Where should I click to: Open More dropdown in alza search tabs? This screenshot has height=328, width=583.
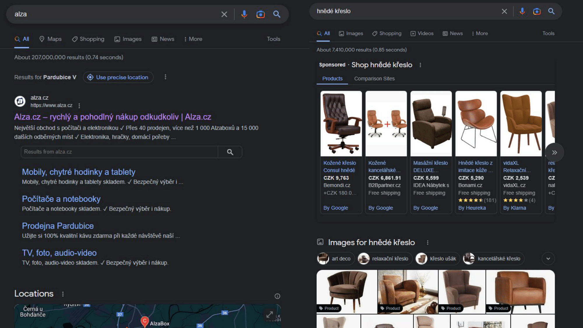(x=193, y=39)
